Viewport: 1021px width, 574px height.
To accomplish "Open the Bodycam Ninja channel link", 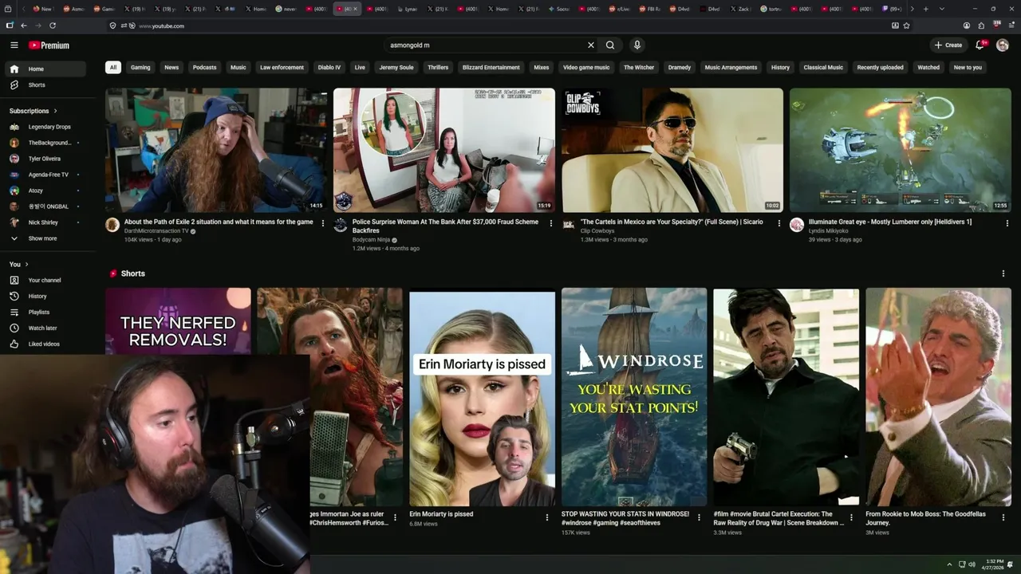I will click(x=371, y=239).
